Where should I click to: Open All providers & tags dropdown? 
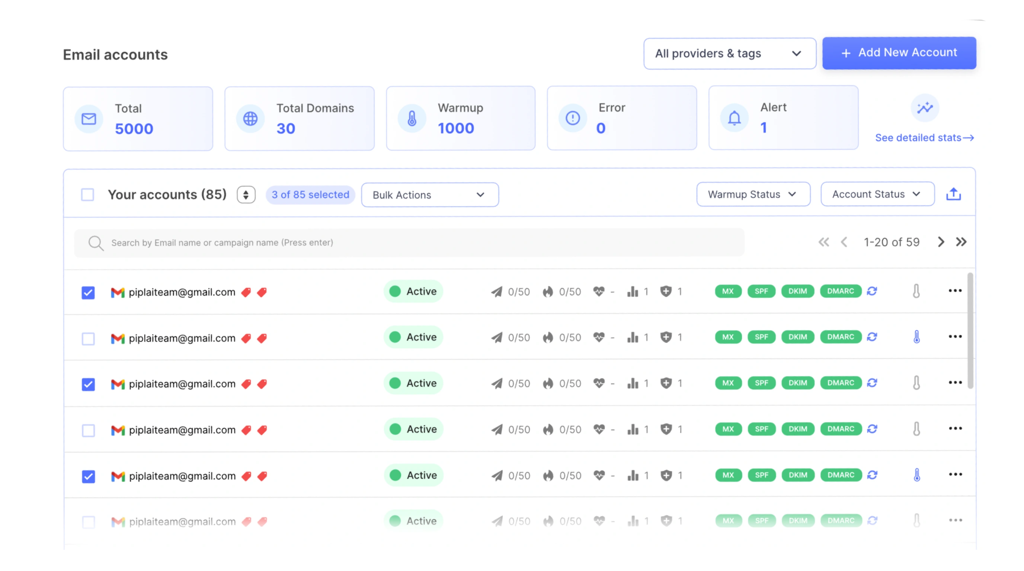(x=730, y=54)
